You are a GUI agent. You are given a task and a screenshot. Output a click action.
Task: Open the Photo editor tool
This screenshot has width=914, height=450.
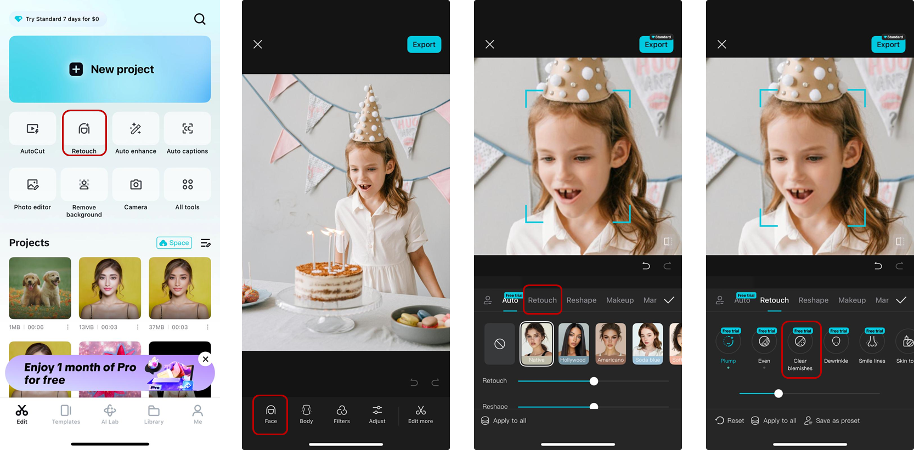click(x=32, y=190)
